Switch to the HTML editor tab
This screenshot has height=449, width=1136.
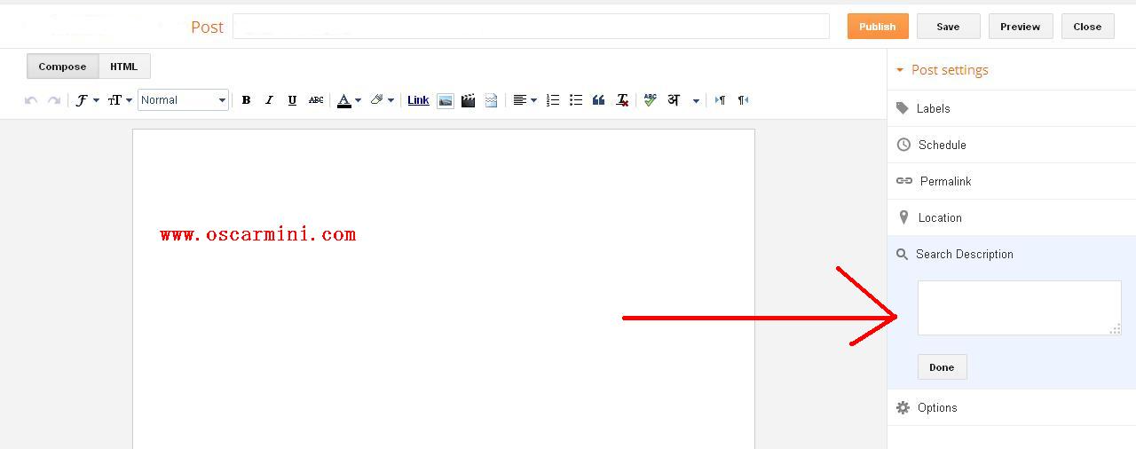[123, 67]
